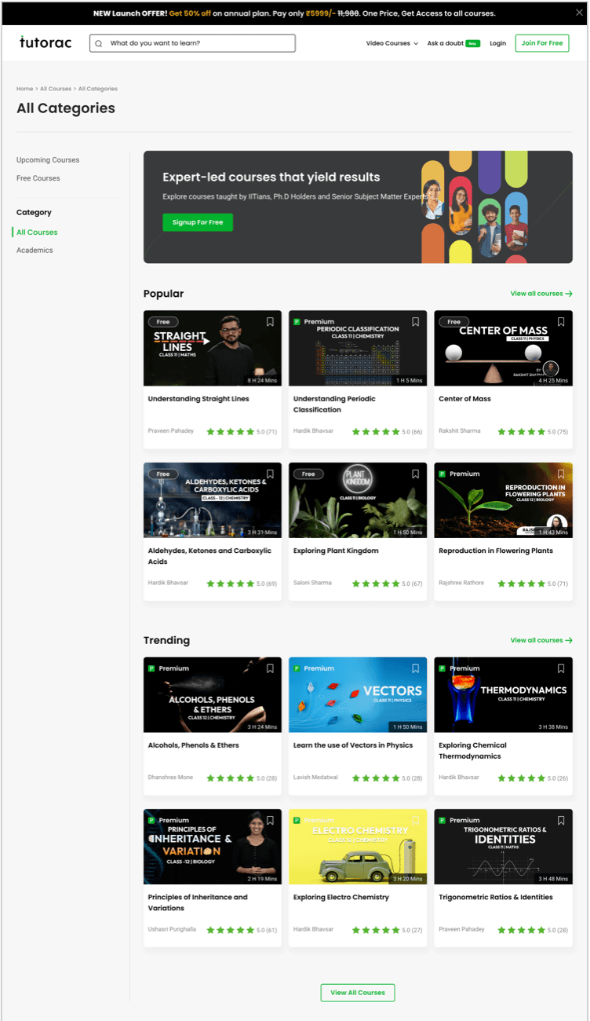Click star rating of Exploring Electro Chemistry
590x1021 pixels.
376,930
